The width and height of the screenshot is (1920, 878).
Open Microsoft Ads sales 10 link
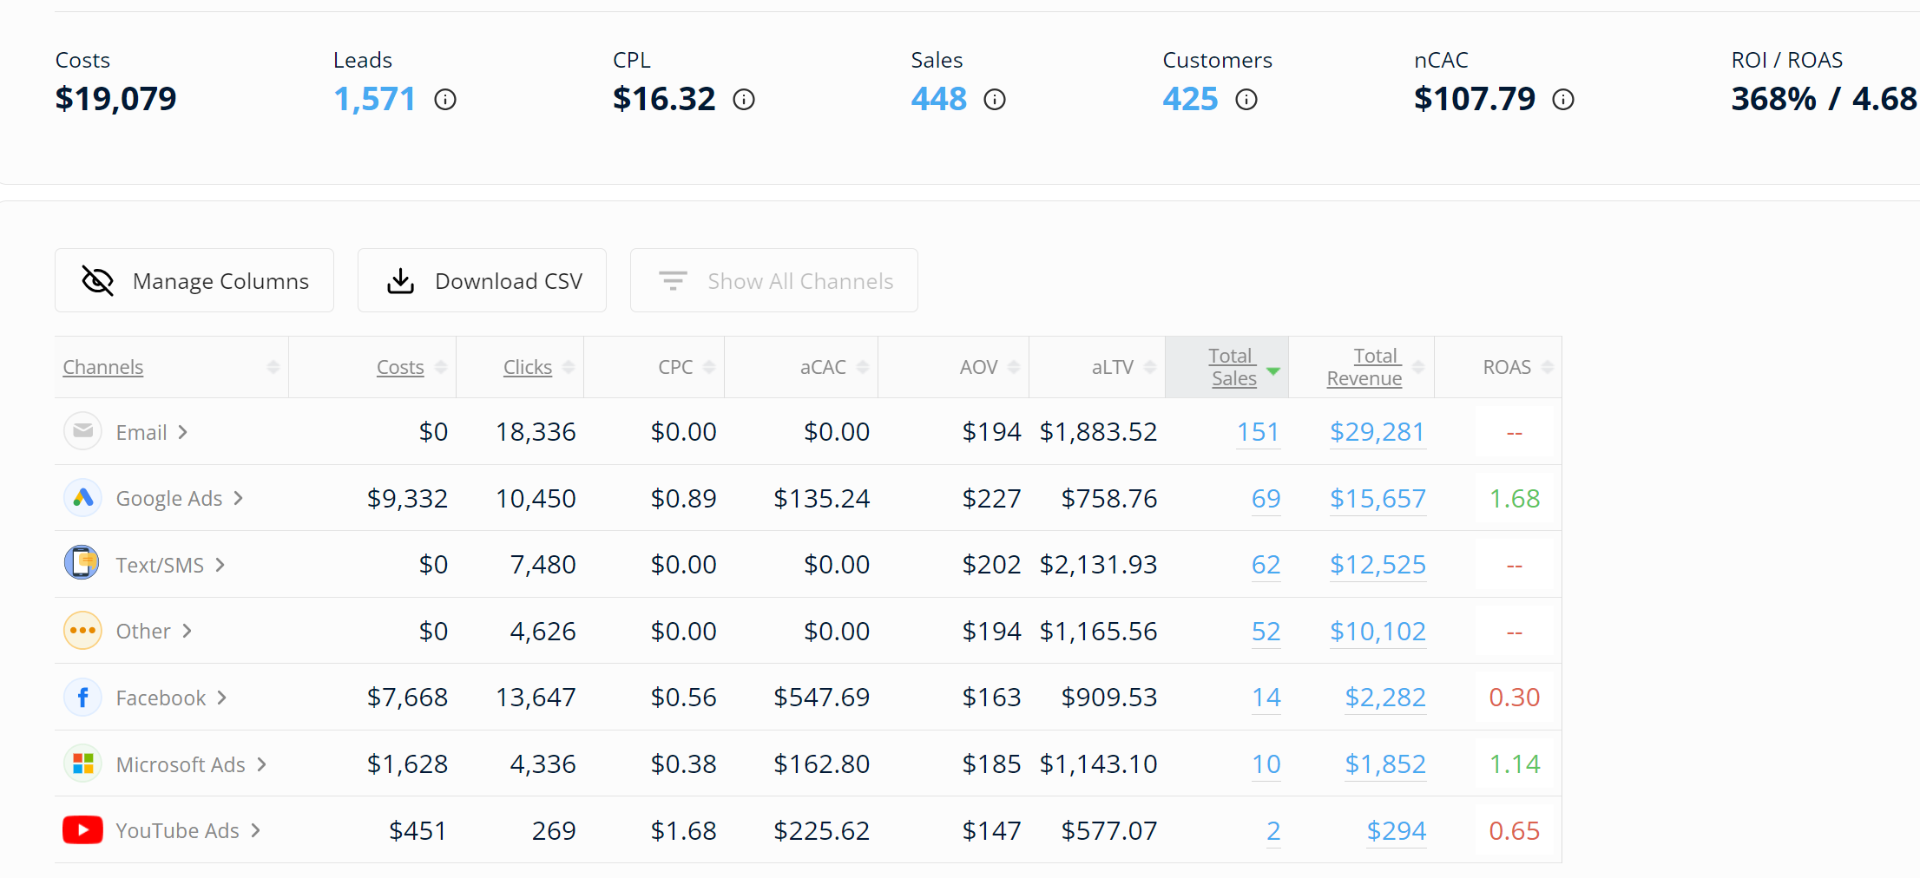click(x=1266, y=764)
